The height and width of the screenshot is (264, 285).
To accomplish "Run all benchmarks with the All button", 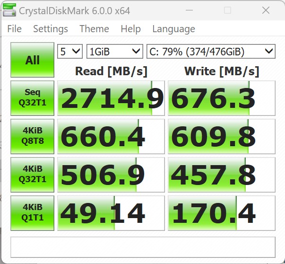I will point(32,60).
